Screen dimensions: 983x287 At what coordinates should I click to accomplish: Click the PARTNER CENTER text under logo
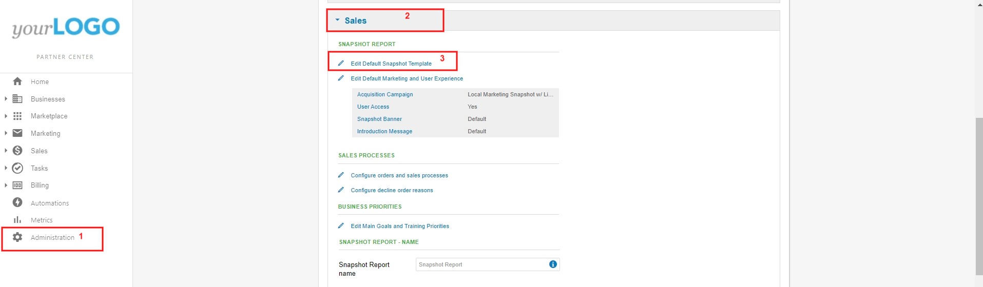(x=65, y=57)
